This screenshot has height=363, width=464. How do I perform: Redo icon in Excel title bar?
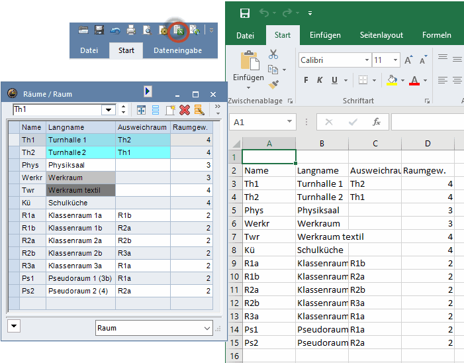tap(287, 13)
